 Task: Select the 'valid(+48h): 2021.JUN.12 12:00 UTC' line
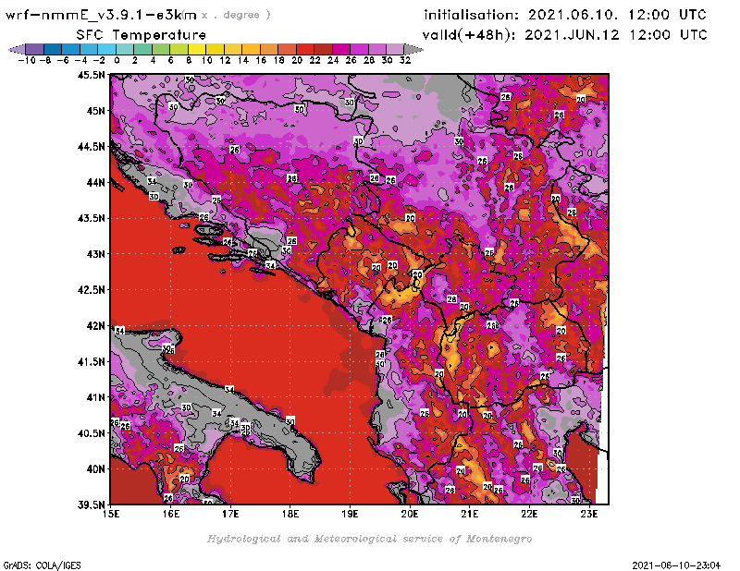tap(564, 35)
